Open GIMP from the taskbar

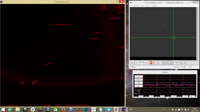(x=78, y=110)
